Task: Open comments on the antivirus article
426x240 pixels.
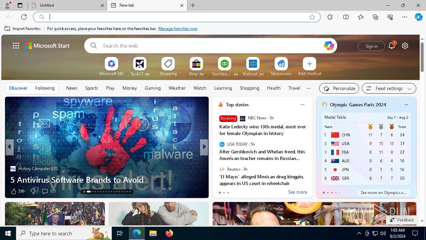Action: click(x=49, y=191)
